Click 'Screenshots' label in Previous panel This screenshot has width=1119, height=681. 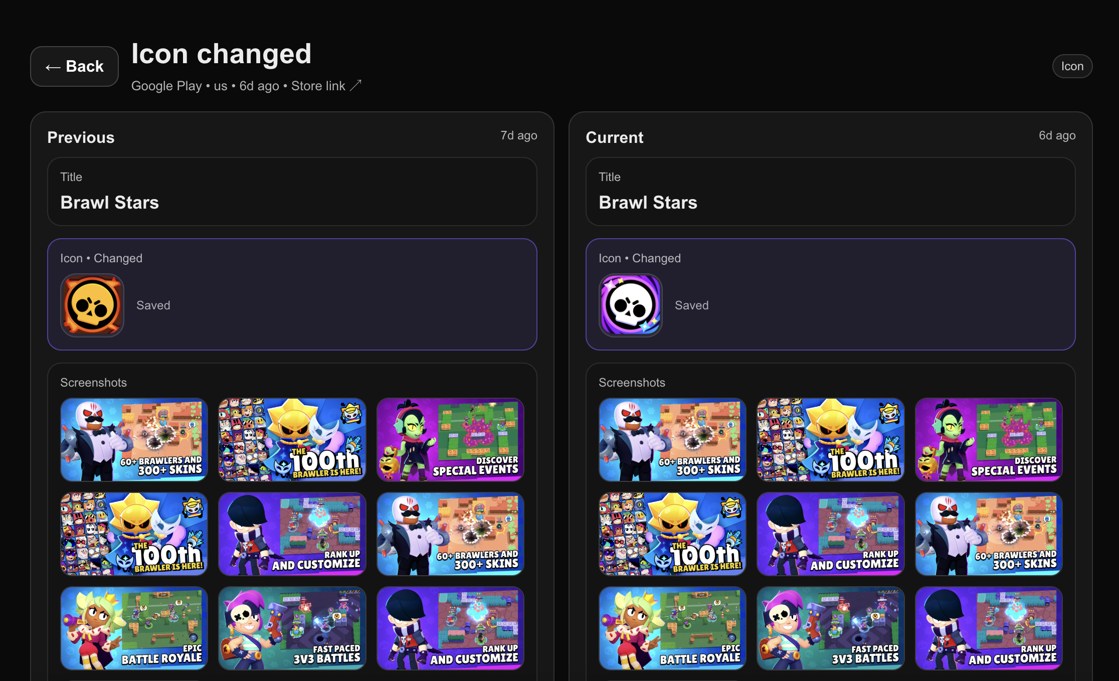tap(94, 383)
